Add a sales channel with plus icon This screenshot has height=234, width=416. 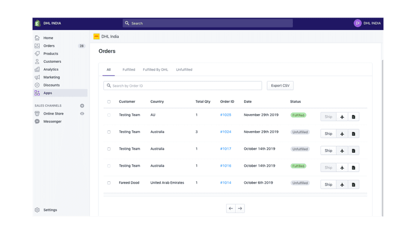coord(82,105)
